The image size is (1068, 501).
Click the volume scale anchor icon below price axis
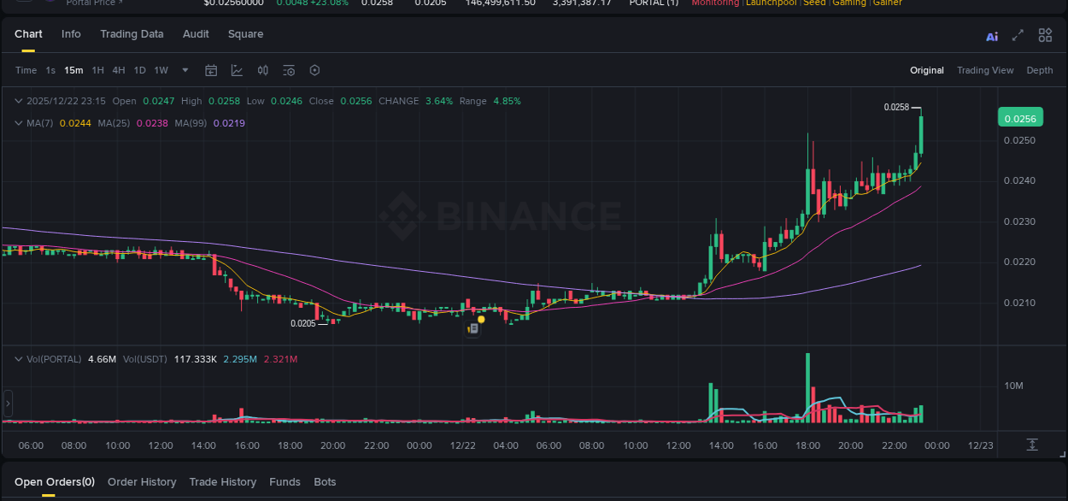point(1034,445)
